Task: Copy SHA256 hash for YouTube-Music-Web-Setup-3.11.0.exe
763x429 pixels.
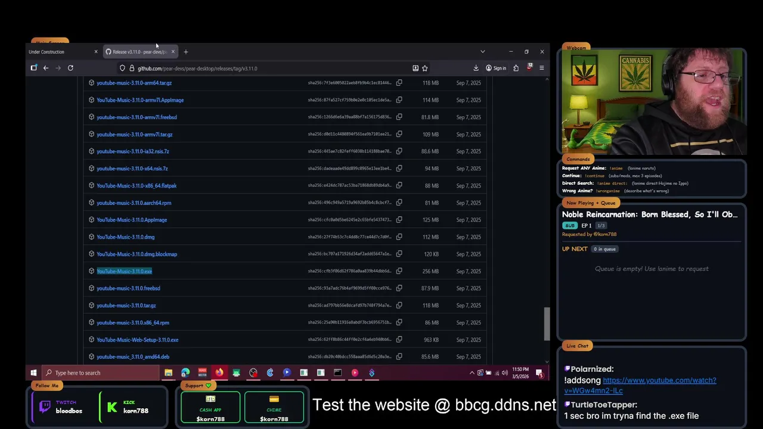Action: (x=399, y=340)
